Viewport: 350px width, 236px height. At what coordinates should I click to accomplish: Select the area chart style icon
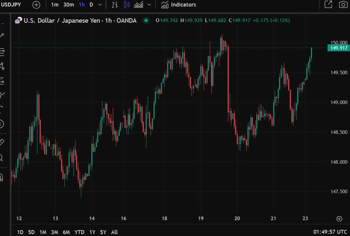[x=139, y=5]
